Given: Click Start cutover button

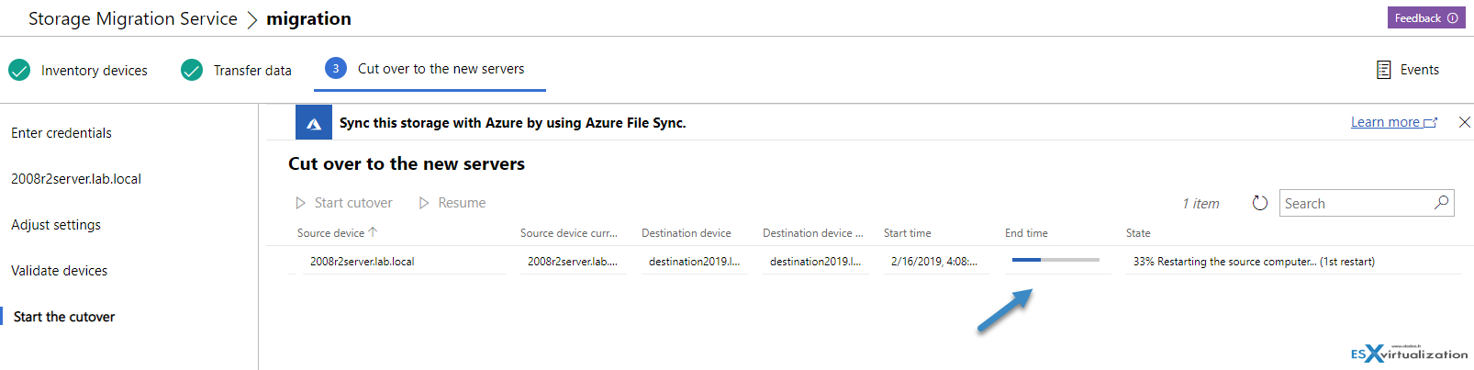Looking at the screenshot, I should tap(344, 203).
